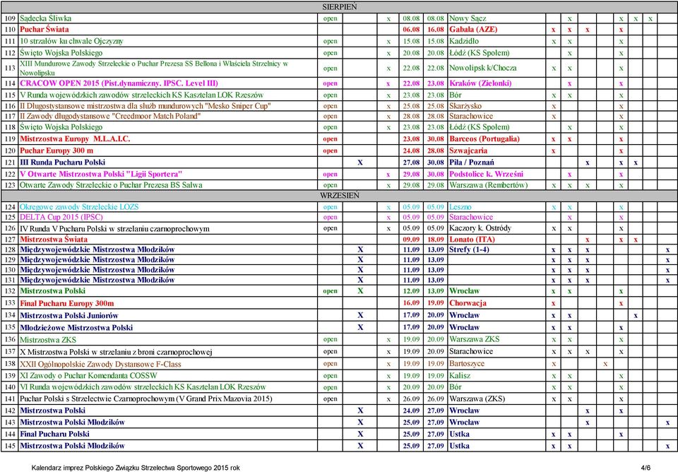Click CRACOW OPEN 2015 event name
The height and width of the screenshot is (472, 678).
(x=119, y=83)
